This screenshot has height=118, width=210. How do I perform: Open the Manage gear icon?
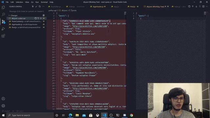click(3, 106)
